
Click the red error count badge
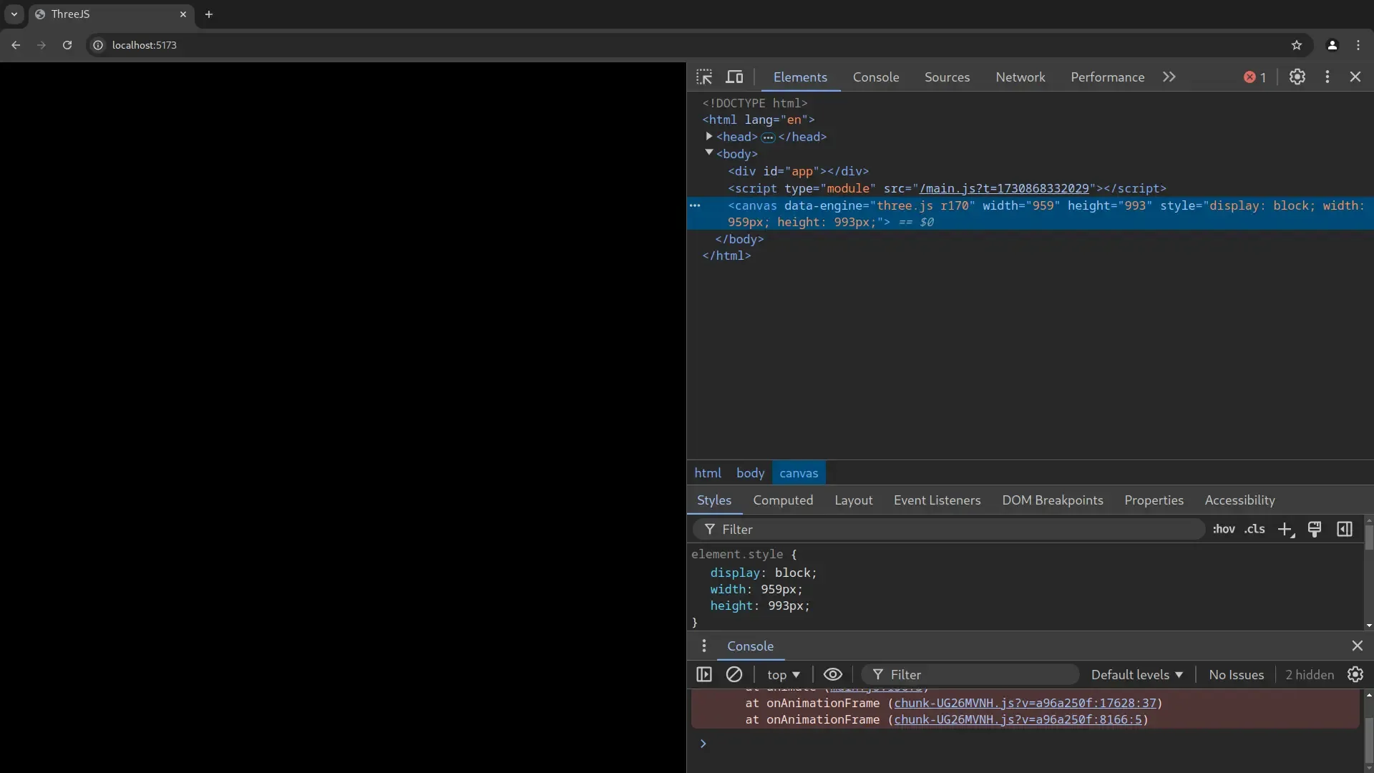click(1255, 77)
